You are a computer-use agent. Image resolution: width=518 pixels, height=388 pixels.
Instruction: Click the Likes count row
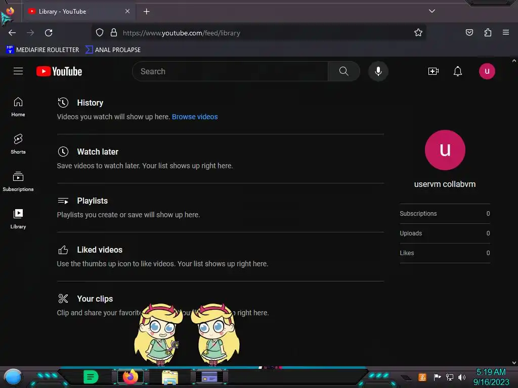point(445,253)
